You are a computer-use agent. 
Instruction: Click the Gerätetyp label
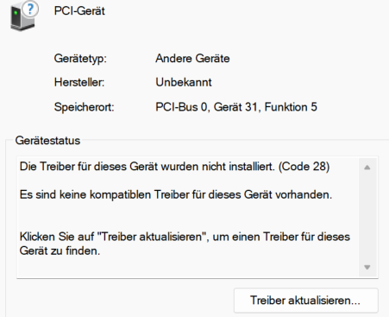pyautogui.click(x=80, y=59)
